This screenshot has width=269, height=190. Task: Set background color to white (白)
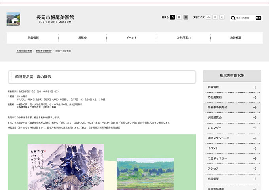pyautogui.click(x=172, y=17)
